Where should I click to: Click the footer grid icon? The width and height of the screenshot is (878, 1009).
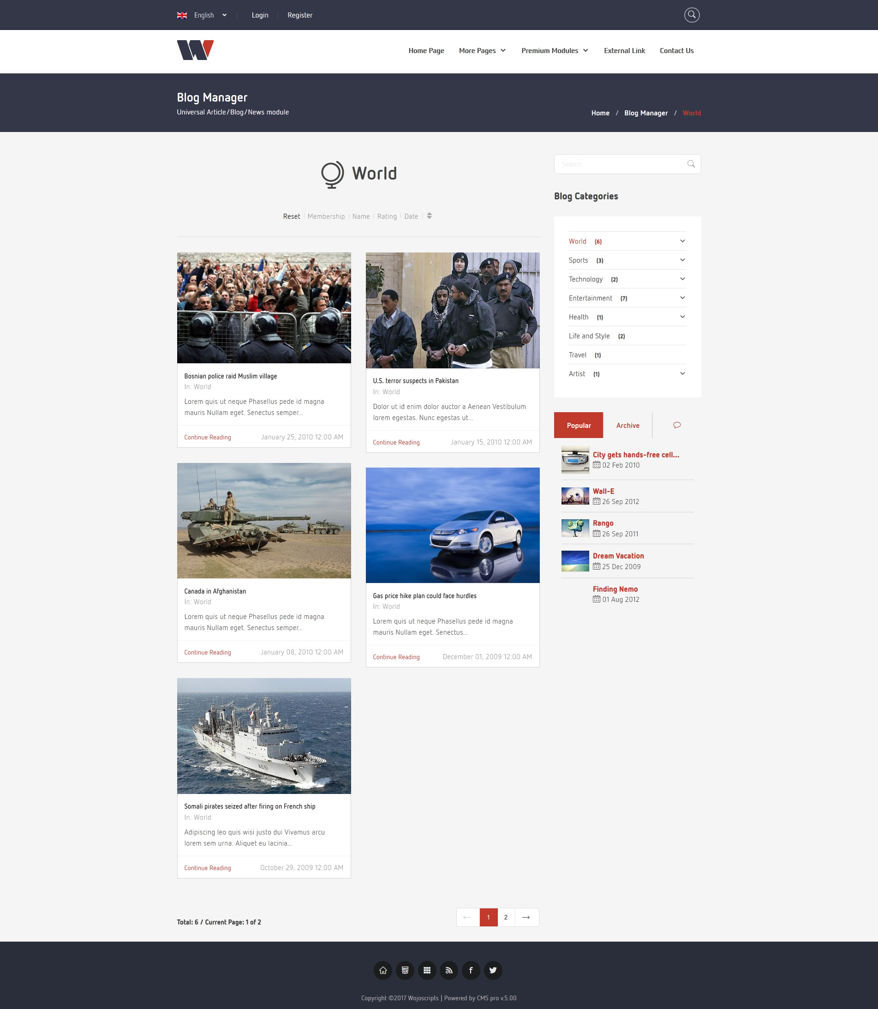427,970
